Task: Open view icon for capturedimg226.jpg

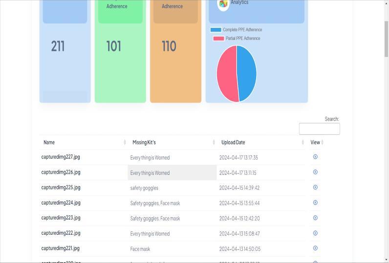Action: 315,172
